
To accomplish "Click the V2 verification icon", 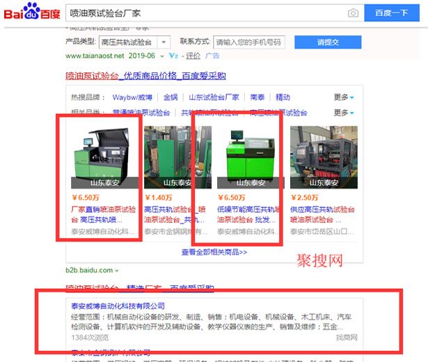I will [173, 56].
